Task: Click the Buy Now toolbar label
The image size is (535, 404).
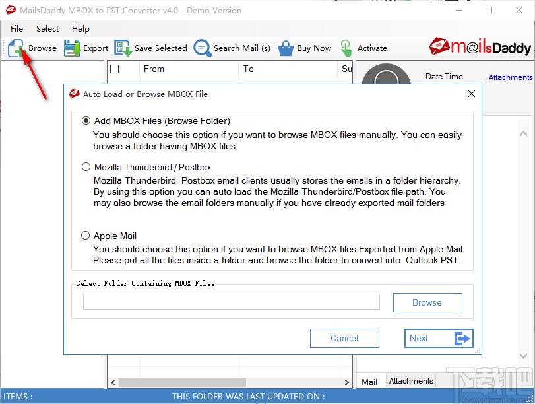Action: [314, 48]
